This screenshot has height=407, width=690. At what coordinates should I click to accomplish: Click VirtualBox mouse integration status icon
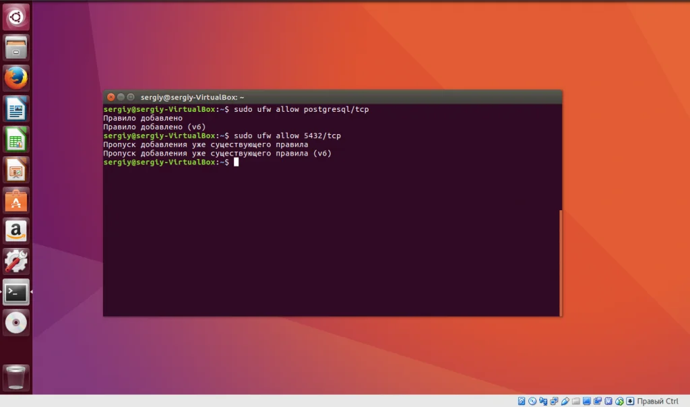pyautogui.click(x=619, y=401)
